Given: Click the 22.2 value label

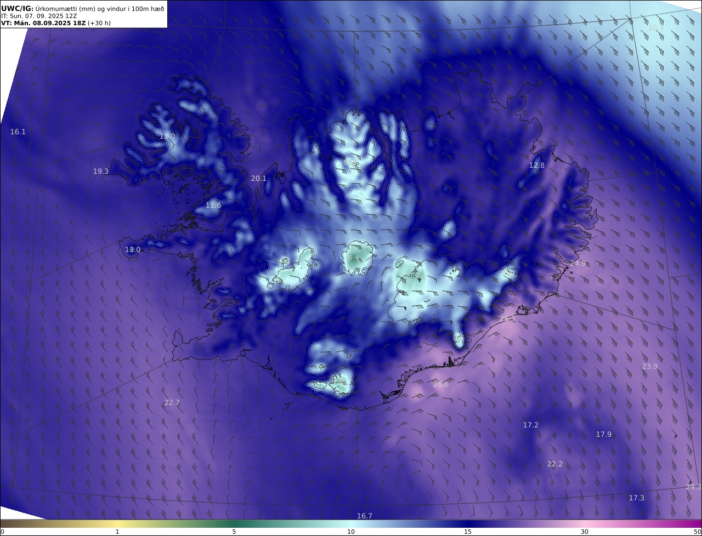Looking at the screenshot, I should (x=555, y=464).
